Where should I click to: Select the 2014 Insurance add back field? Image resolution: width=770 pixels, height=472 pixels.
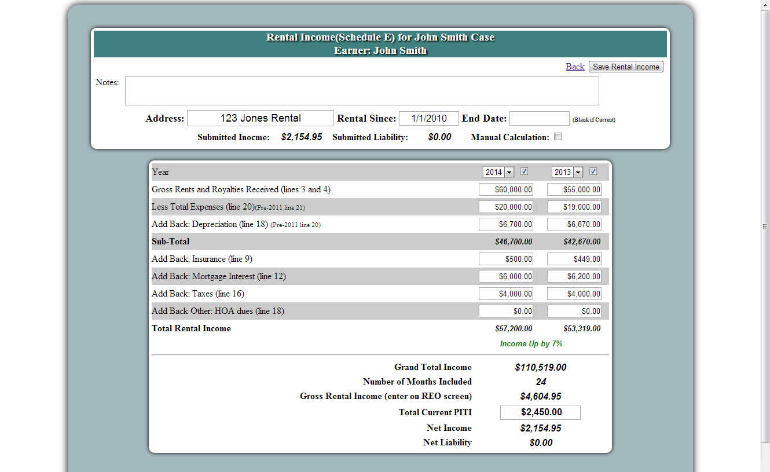(x=505, y=259)
